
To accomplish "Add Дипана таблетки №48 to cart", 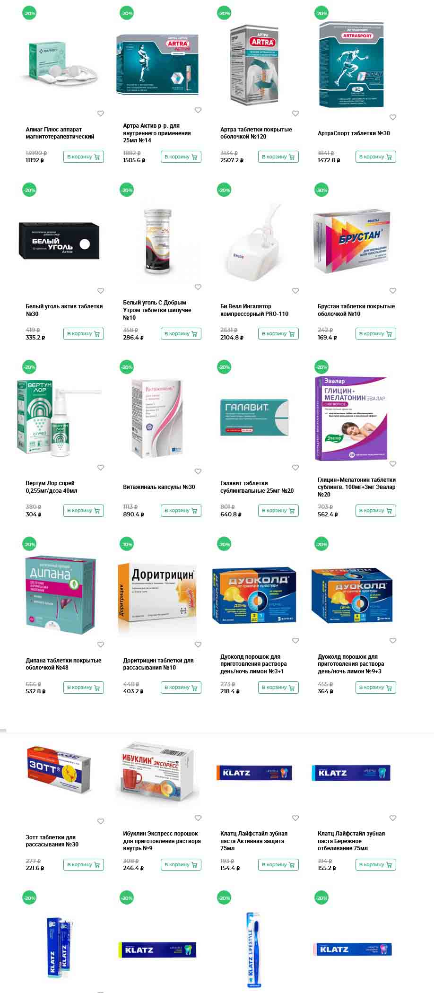I will pos(84,688).
